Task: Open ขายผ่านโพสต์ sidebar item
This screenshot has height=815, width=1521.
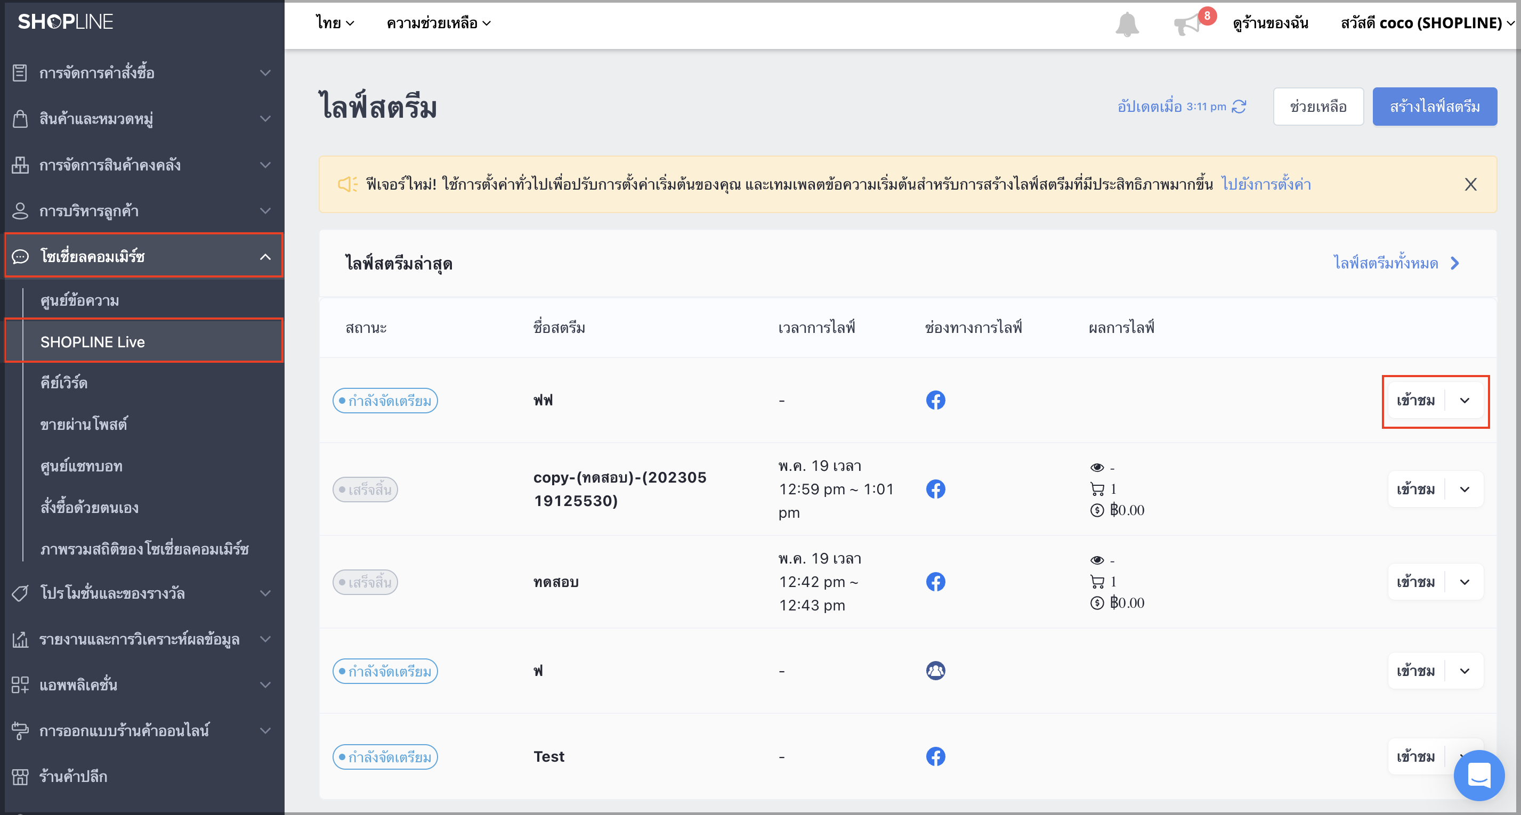Action: 83,423
